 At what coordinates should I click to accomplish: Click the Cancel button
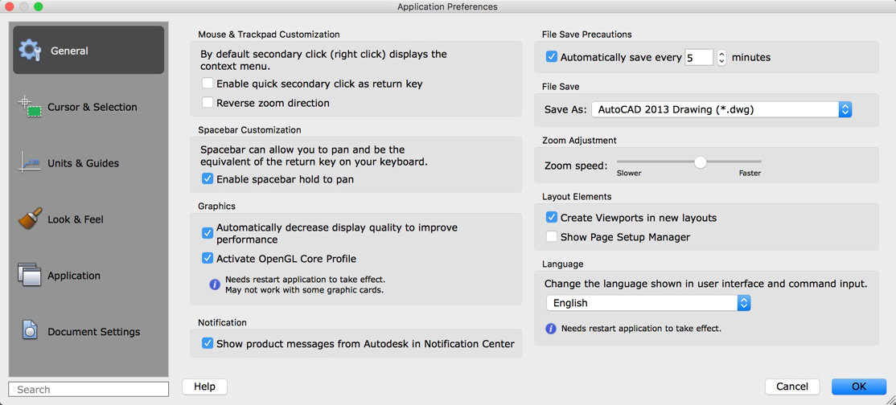coord(791,387)
